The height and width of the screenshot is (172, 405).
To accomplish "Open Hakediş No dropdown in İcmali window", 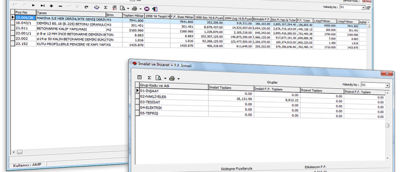I will tap(387, 86).
